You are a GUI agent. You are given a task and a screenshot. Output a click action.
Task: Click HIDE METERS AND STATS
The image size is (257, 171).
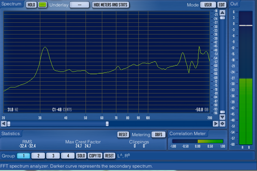(x=111, y=5)
